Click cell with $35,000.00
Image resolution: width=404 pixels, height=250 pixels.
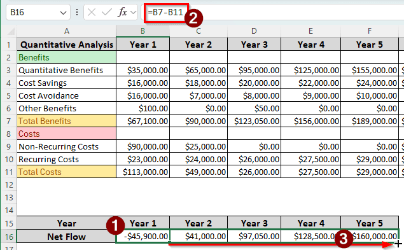tap(143, 70)
